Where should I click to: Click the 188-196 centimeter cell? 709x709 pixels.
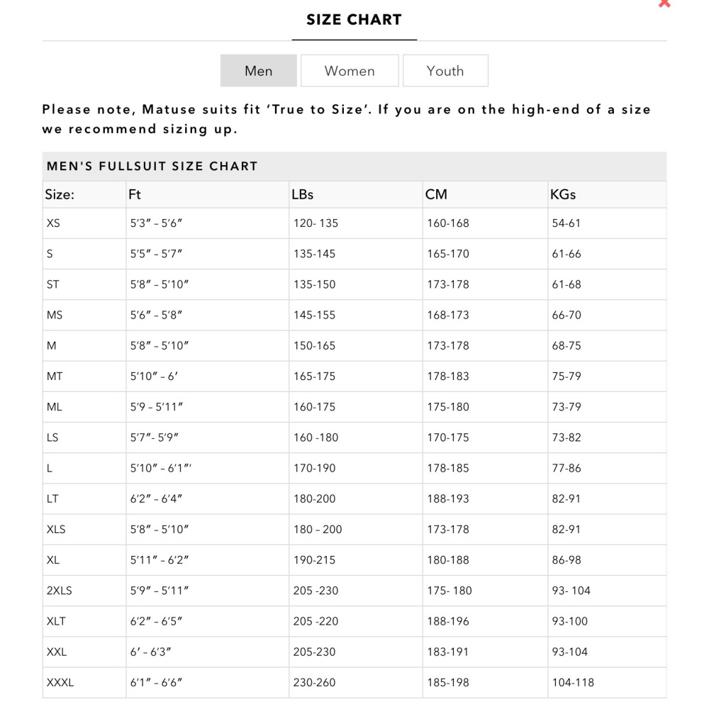tap(447, 621)
